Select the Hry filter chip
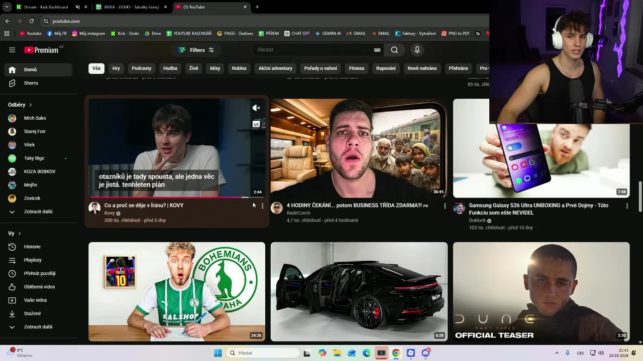643x361 pixels. pos(116,68)
